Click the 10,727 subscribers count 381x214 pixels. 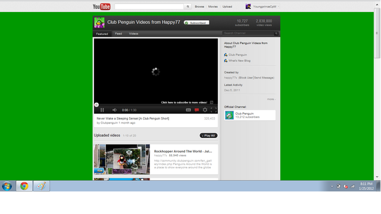(x=242, y=23)
